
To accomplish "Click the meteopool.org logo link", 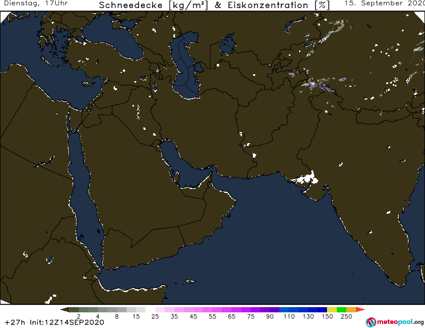I will pyautogui.click(x=395, y=322).
